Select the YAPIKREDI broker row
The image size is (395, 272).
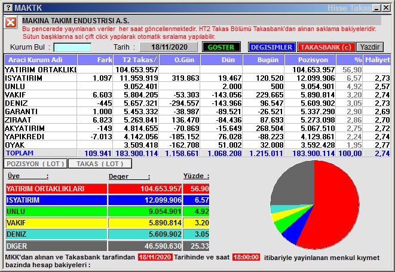[197, 136]
